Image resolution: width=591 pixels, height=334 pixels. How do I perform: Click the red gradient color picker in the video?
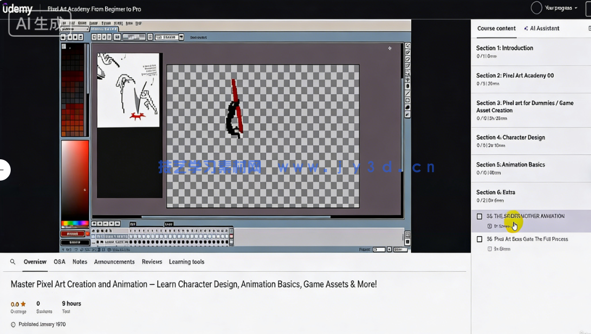coord(75,178)
